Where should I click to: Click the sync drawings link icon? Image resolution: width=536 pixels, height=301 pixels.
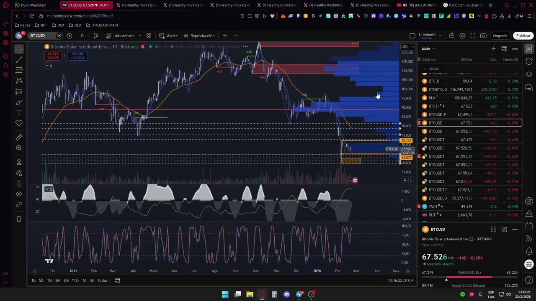19,205
